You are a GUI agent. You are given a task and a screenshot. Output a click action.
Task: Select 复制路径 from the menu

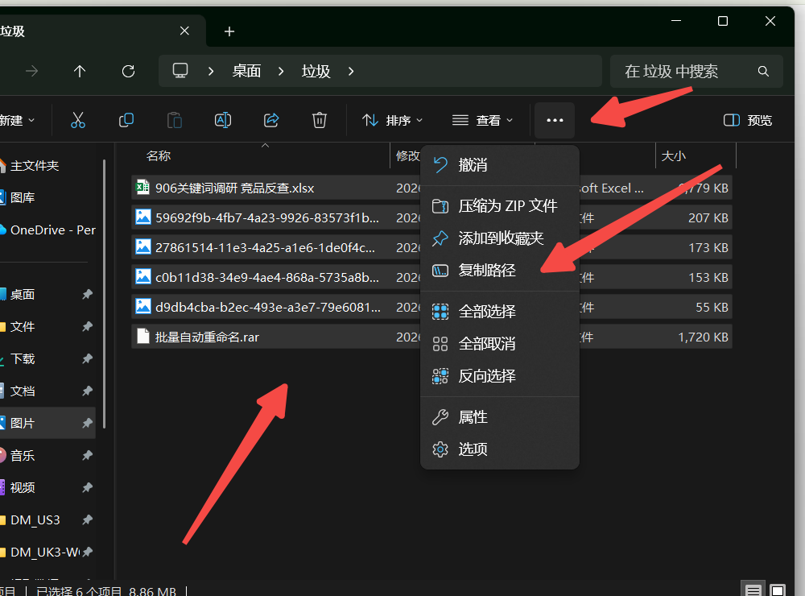[x=487, y=271]
